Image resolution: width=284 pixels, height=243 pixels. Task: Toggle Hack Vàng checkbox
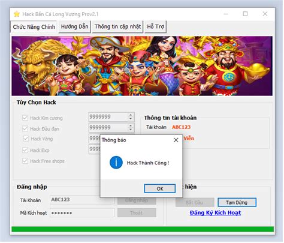pos(26,139)
